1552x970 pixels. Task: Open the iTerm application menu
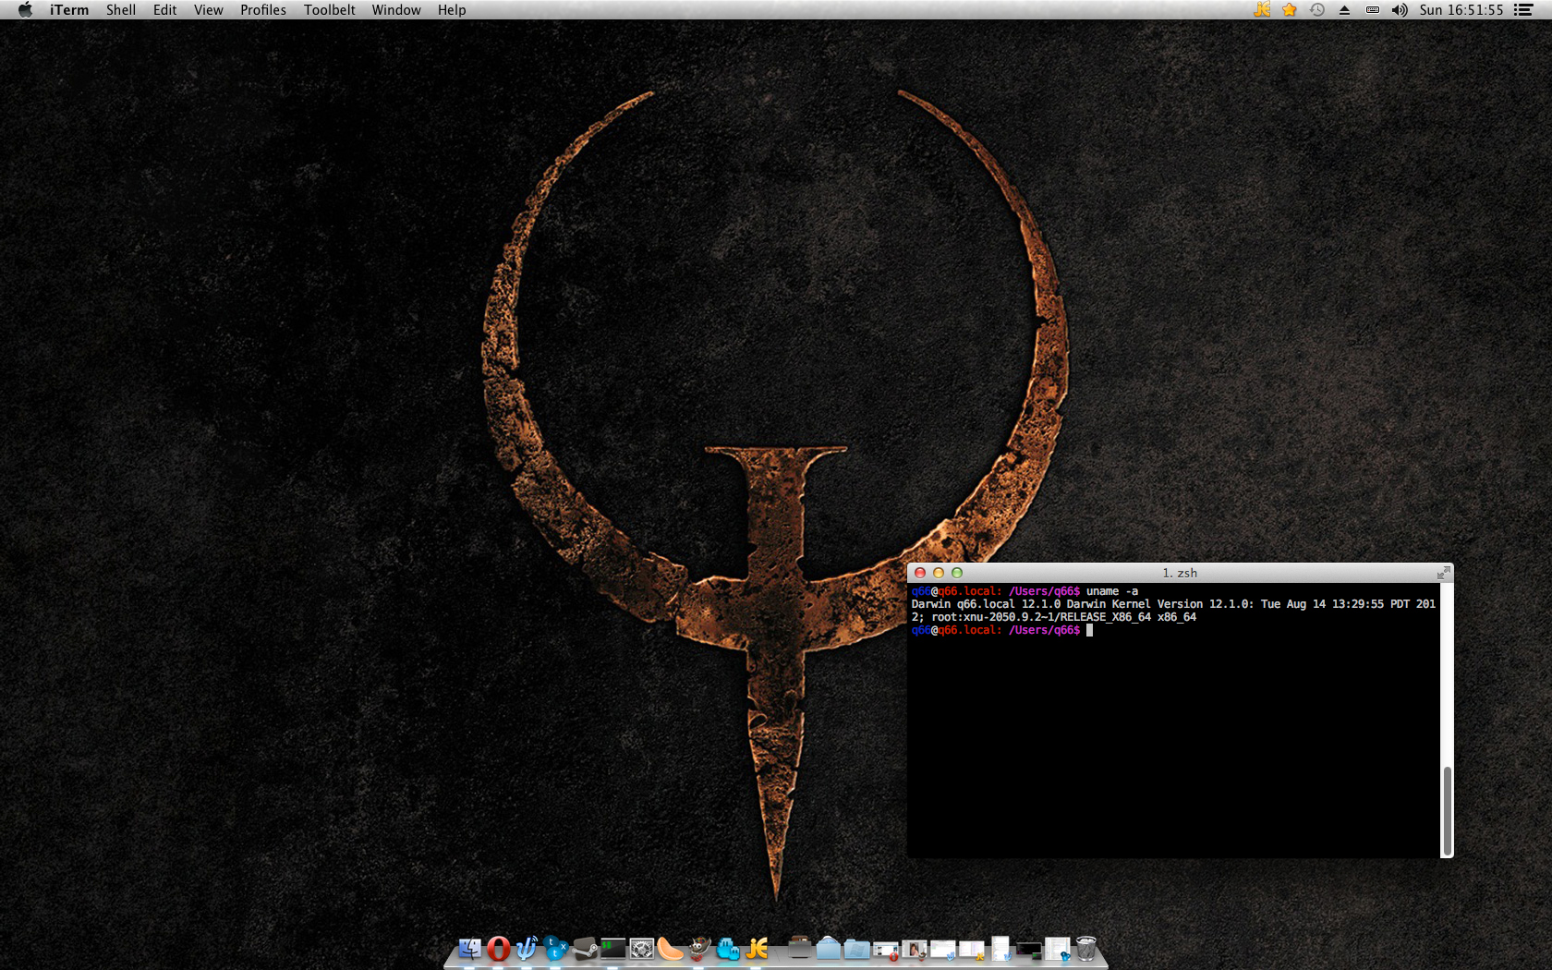click(x=69, y=9)
